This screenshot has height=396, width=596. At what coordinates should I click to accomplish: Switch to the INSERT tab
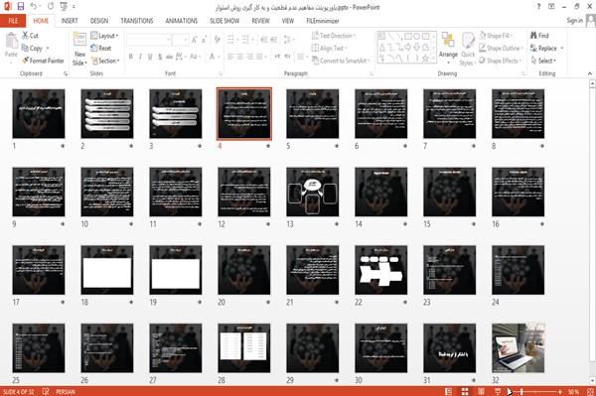(x=70, y=21)
